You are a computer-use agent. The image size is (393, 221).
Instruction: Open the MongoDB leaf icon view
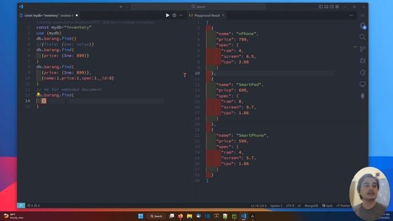point(362,96)
